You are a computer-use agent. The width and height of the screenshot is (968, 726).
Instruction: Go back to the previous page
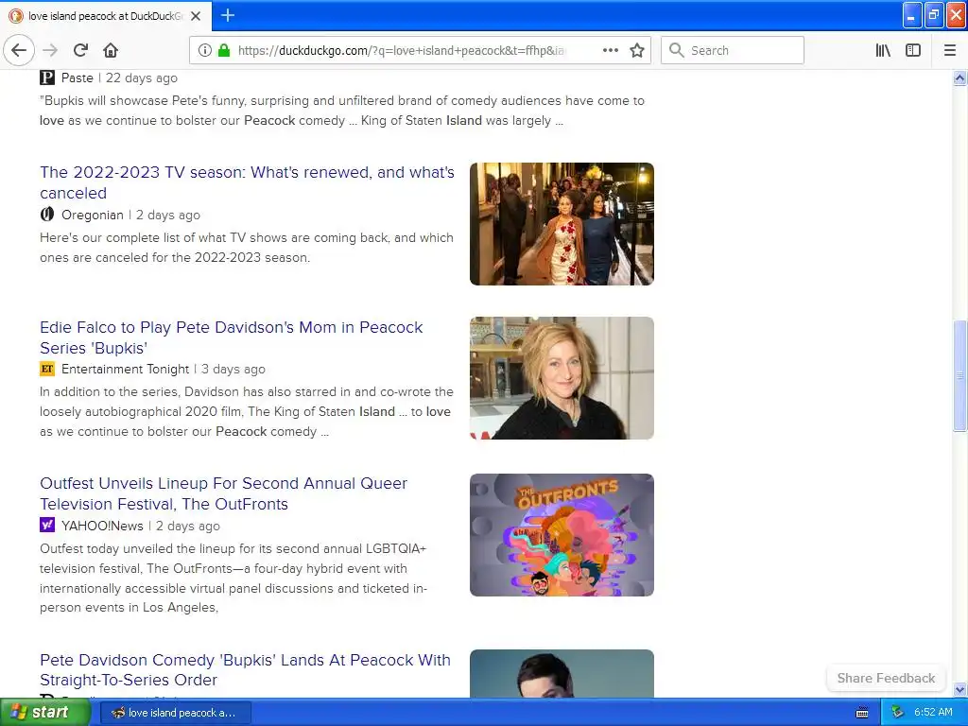19,50
